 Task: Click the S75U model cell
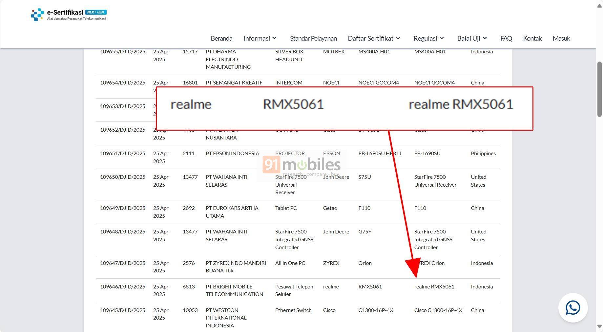(364, 177)
